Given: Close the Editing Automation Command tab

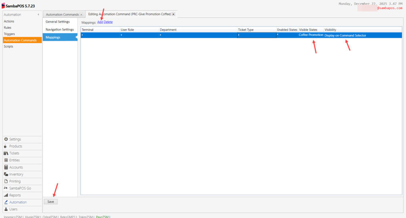Looking at the screenshot, I should point(174,14).
